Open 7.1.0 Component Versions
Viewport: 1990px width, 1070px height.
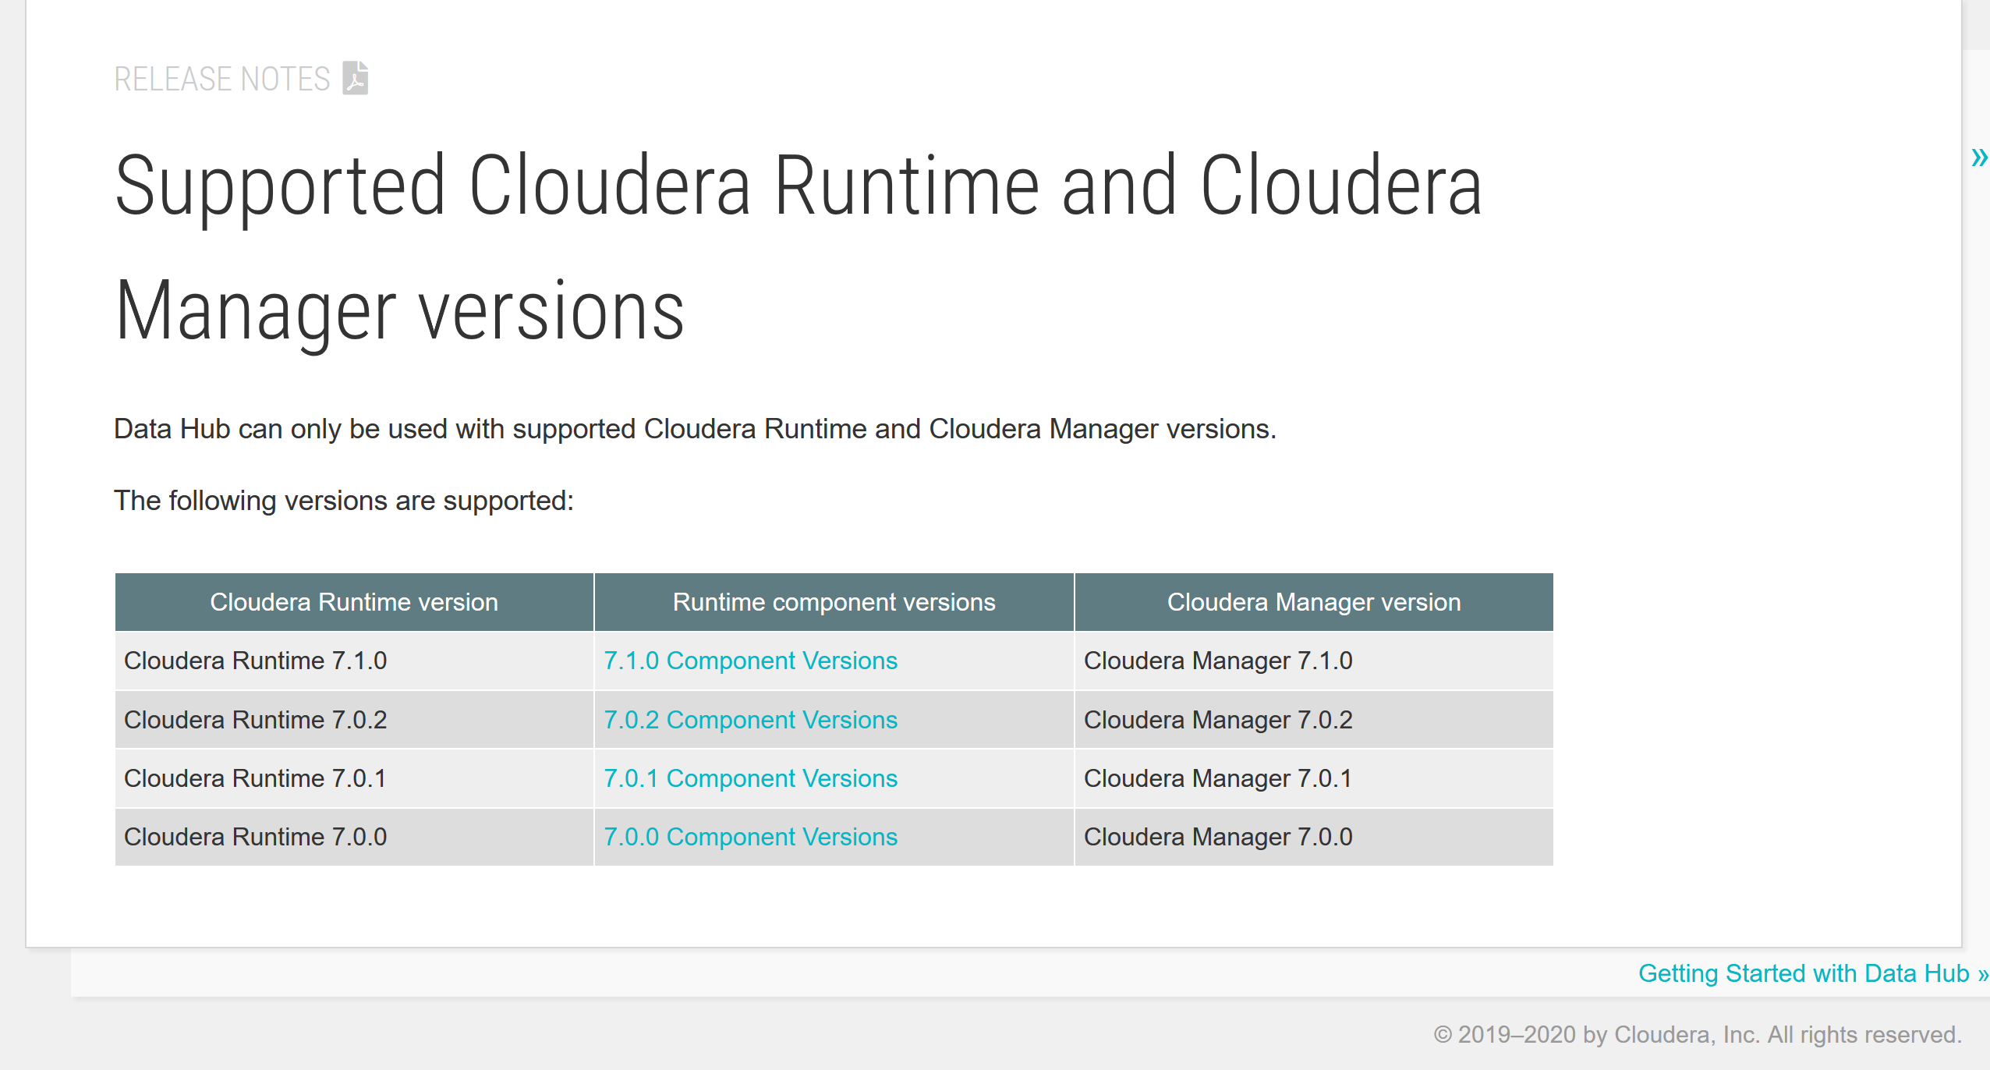point(751,661)
